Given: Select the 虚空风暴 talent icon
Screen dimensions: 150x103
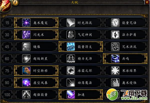Looking at the screenshot, I should (x=26, y=83).
